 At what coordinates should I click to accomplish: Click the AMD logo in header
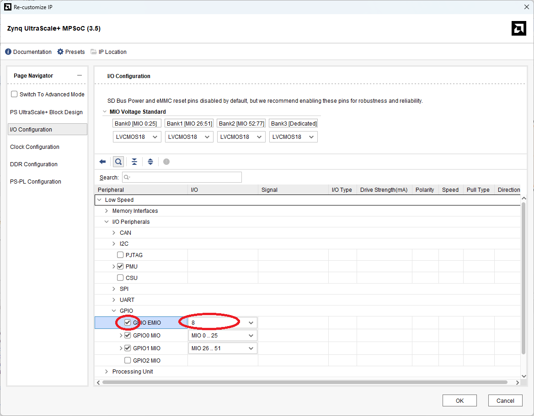518,28
